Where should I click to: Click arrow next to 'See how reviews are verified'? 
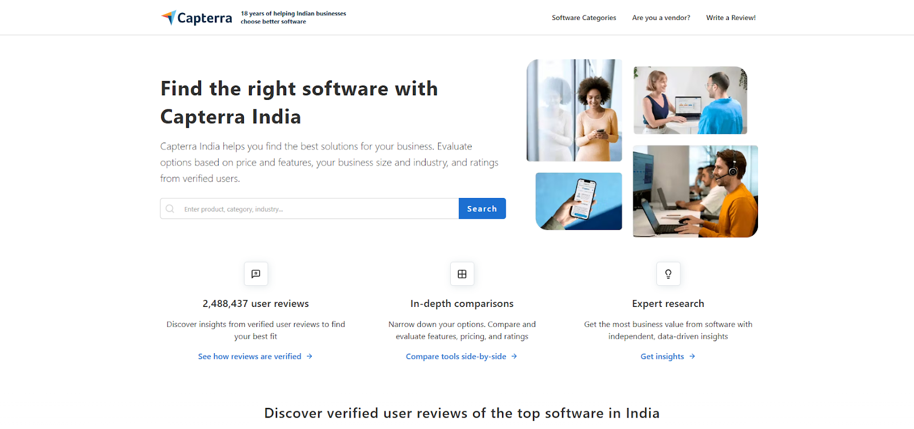(x=310, y=357)
